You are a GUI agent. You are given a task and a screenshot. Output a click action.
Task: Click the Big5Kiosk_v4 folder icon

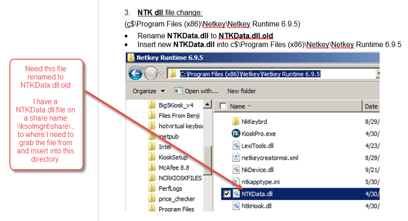(152, 105)
